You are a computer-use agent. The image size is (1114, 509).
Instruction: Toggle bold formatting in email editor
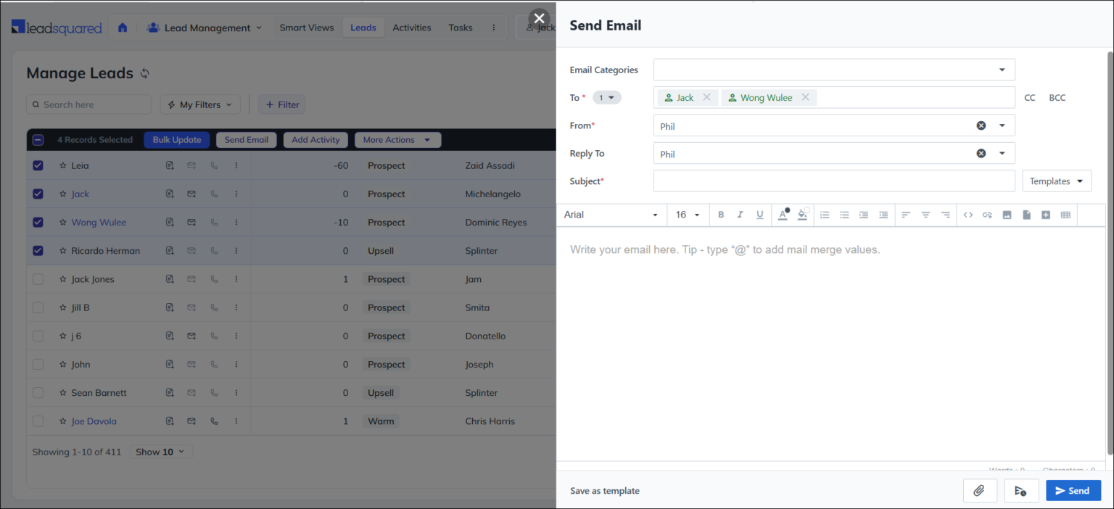(721, 215)
